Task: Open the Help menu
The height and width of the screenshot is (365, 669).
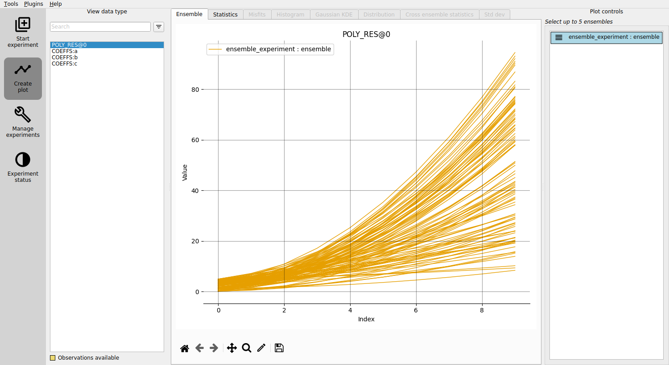Action: coord(56,4)
